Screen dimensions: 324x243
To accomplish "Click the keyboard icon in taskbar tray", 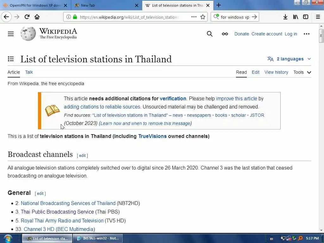I will pyautogui.click(x=272, y=239).
